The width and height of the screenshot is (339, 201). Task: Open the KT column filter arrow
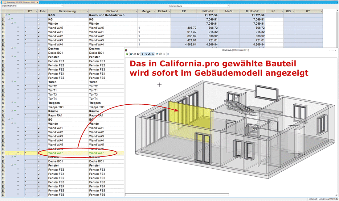(321, 11)
